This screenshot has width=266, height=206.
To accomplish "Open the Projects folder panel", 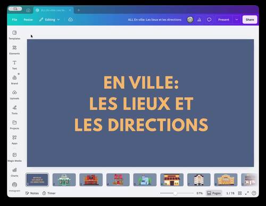I will [x=14, y=125].
